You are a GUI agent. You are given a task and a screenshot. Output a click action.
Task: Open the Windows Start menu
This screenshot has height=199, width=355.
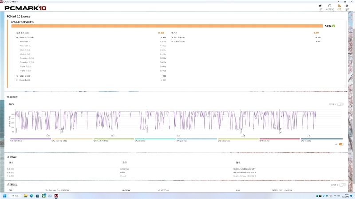pos(4,196)
